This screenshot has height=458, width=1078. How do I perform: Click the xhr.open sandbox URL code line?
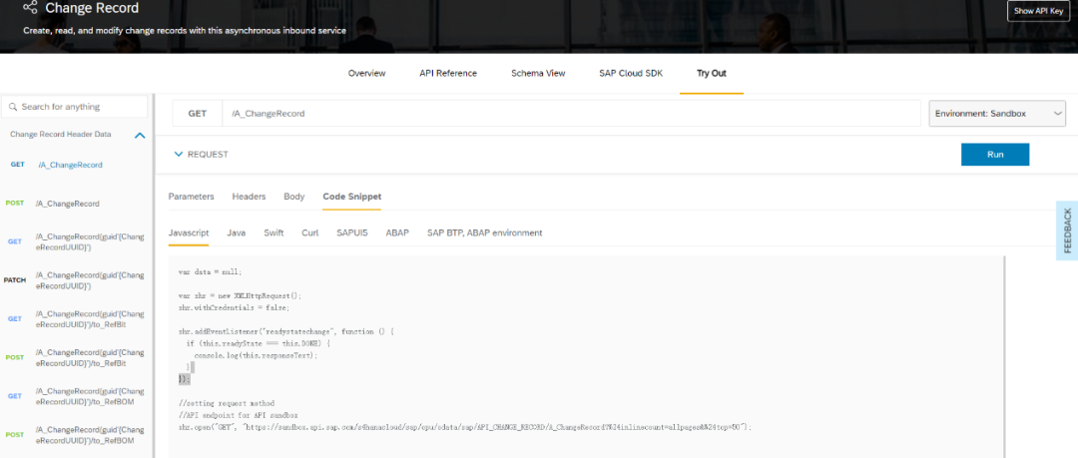[x=465, y=427]
